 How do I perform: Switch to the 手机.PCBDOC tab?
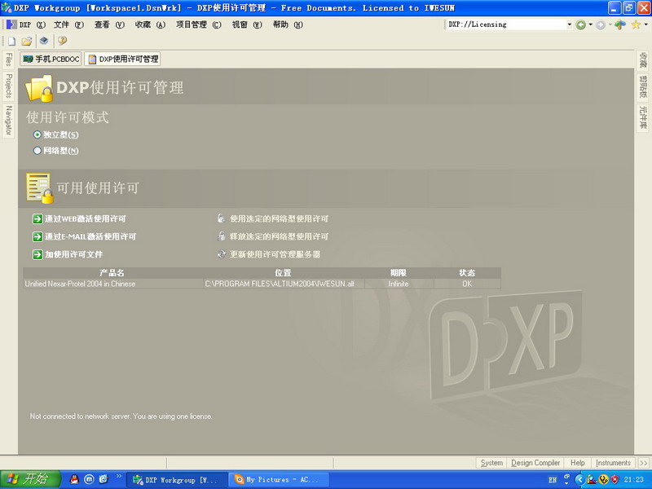pos(51,59)
